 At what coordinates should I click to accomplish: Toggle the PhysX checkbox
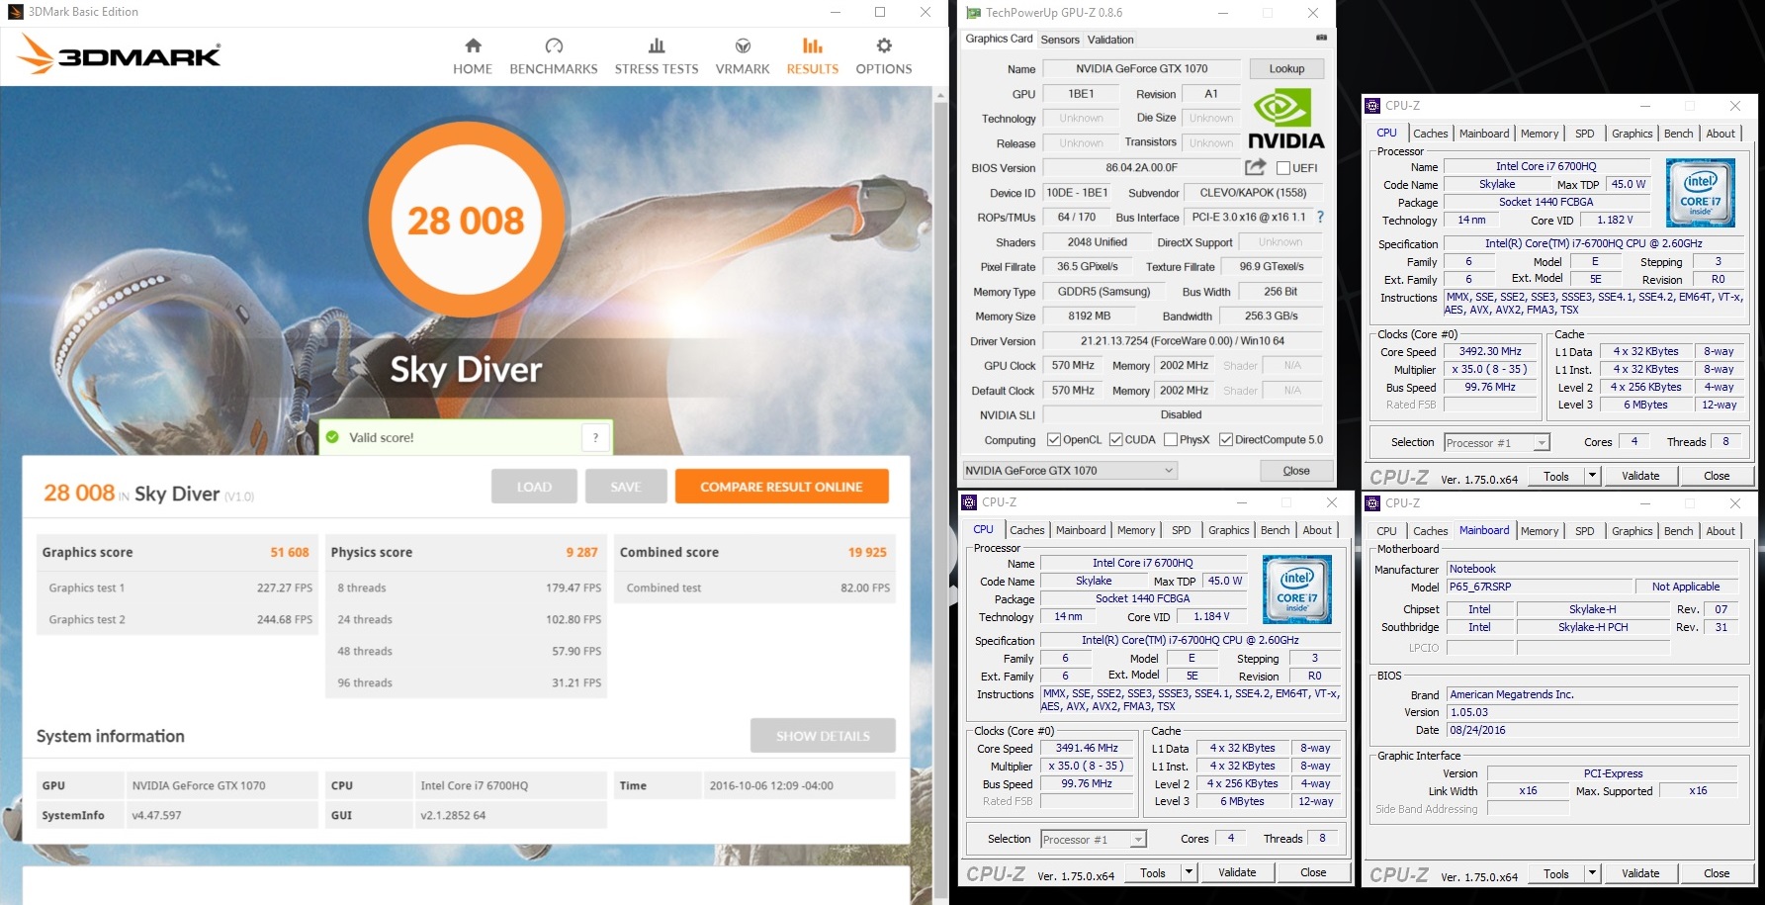coord(1171,440)
